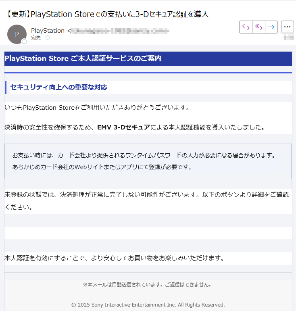
Task: Click the boxed one-time password notice
Action: point(148,161)
